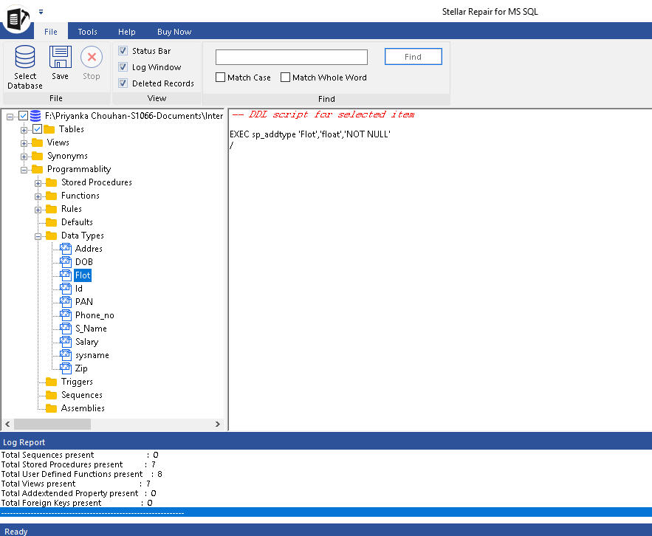Screen dimensions: 652x536
Task: Click the Total Views present log line
Action: pos(75,484)
